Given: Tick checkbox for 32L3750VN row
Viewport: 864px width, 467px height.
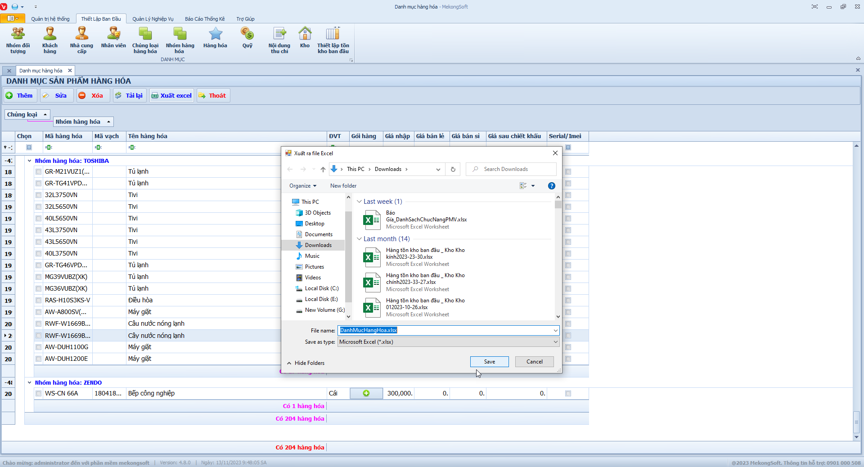Looking at the screenshot, I should coord(39,195).
